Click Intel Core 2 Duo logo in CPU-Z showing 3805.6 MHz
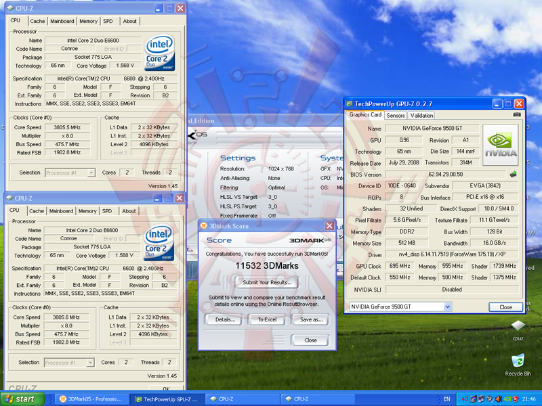This screenshot has height=406, width=542. tap(159, 242)
